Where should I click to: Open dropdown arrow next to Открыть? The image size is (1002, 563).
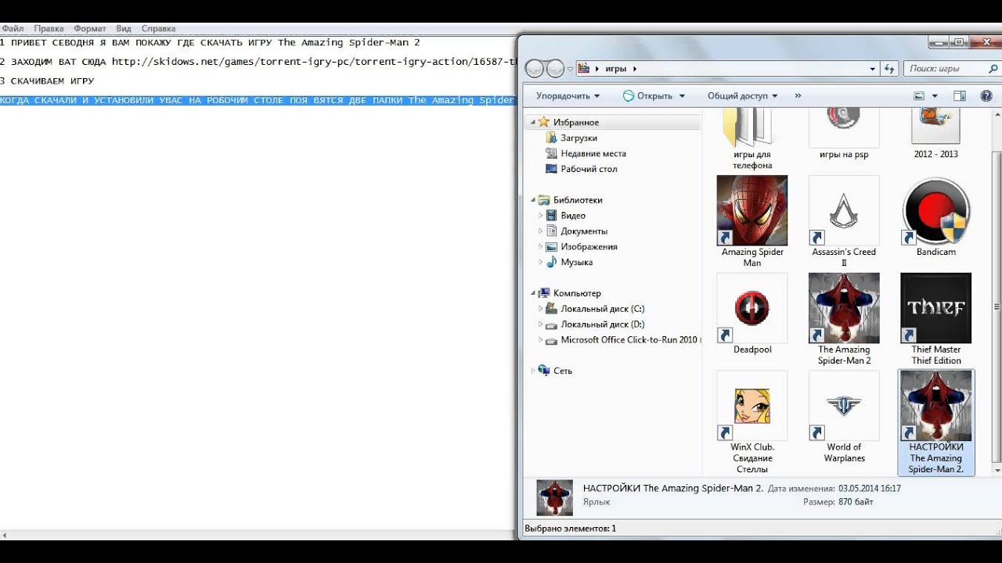(x=682, y=96)
